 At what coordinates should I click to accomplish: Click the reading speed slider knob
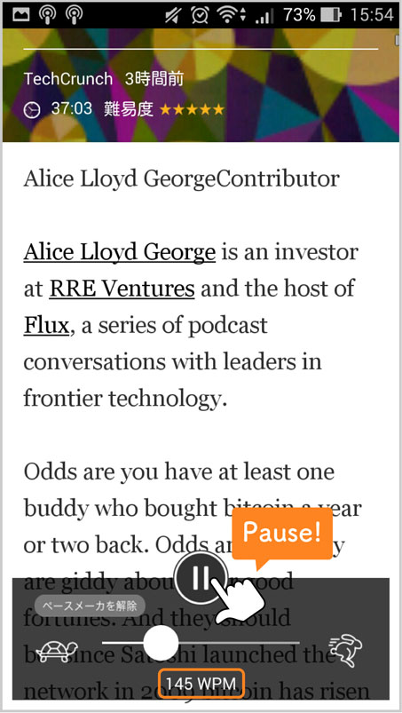pyautogui.click(x=161, y=643)
